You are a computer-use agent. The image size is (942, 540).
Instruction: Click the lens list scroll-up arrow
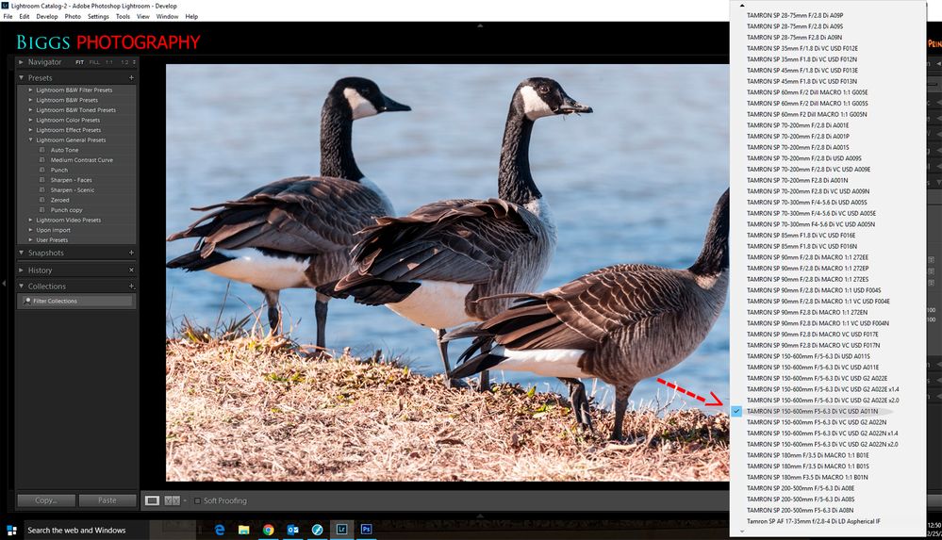click(742, 5)
